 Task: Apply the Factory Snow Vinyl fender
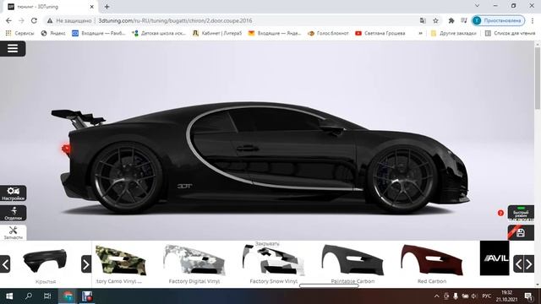(x=273, y=261)
